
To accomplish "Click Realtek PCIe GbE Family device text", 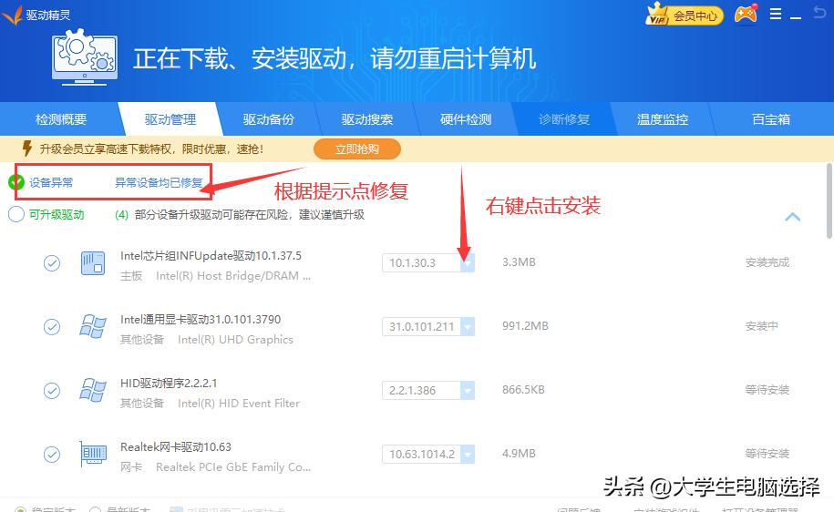I will 233,467.
